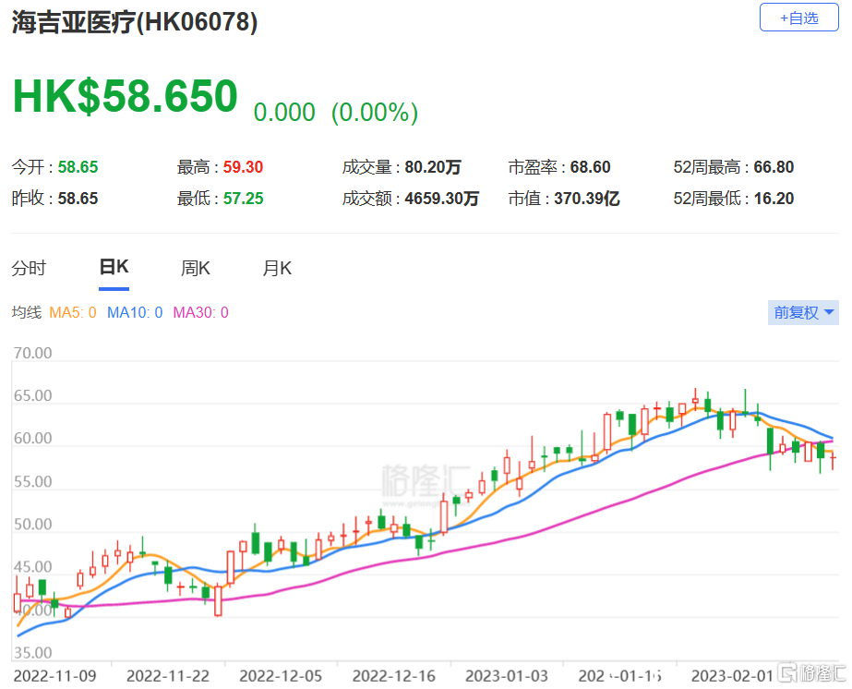Click the 市值 value 370.39亿
Screen dimensions: 852x689
(x=587, y=199)
